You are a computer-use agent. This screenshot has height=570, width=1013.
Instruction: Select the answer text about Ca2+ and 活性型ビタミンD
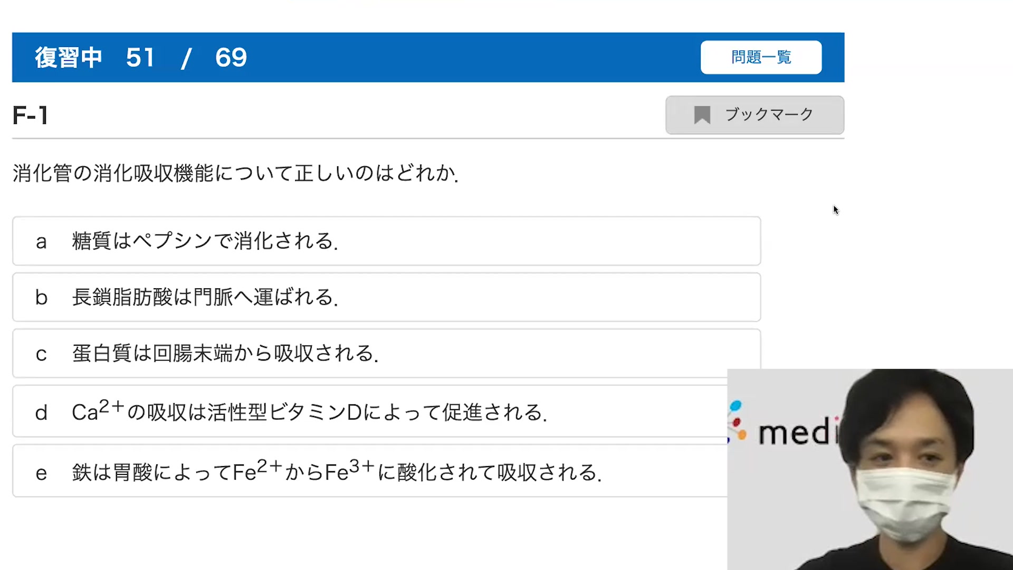(309, 412)
